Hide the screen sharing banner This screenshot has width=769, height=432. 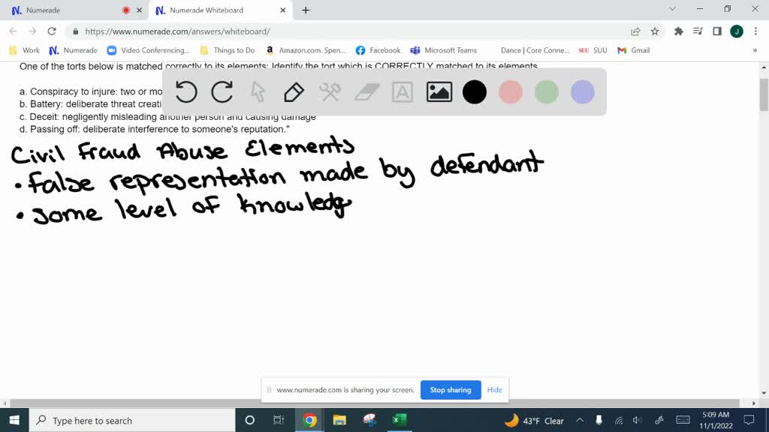coord(494,390)
